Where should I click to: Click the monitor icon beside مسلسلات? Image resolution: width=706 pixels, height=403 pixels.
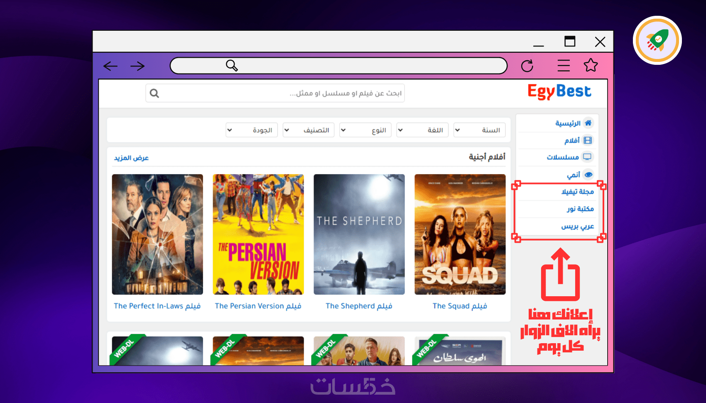[587, 157]
